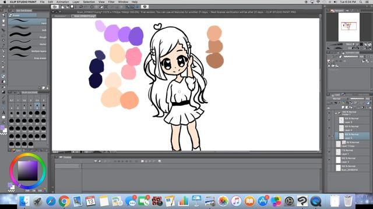Select the Gradient tool
This screenshot has height=209, width=373.
click(3, 92)
